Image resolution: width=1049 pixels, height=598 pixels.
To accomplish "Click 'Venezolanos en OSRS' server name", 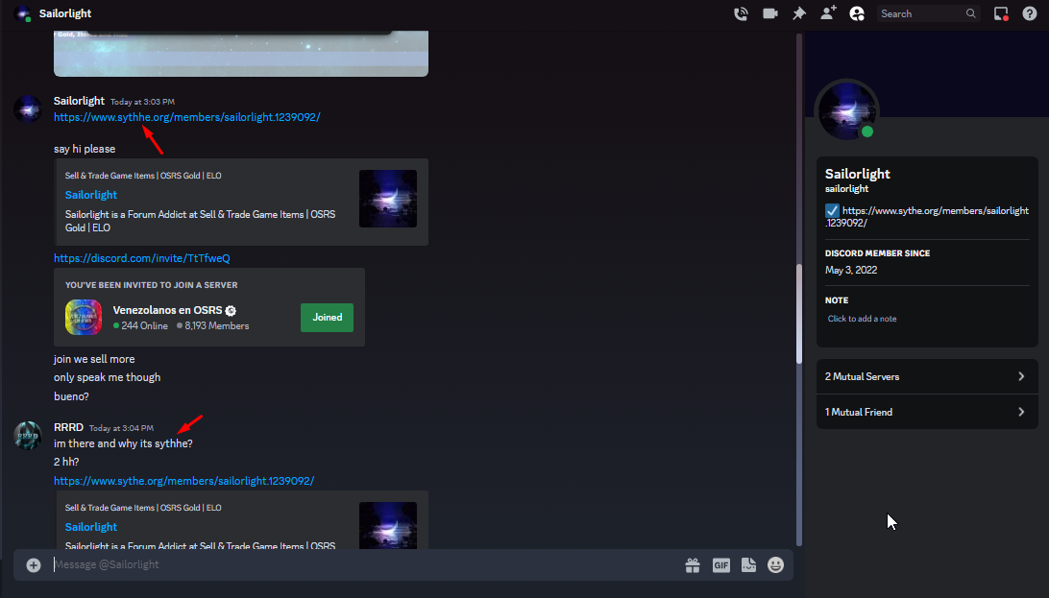I will (167, 310).
